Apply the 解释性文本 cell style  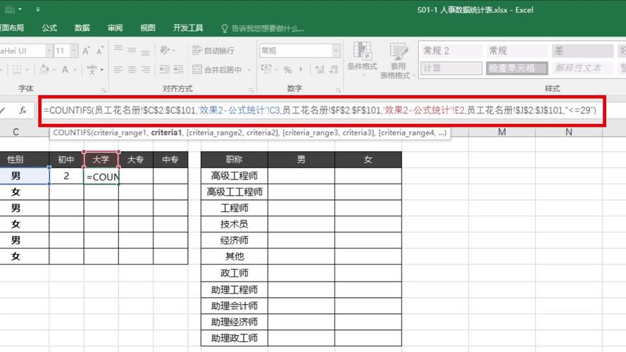click(583, 68)
